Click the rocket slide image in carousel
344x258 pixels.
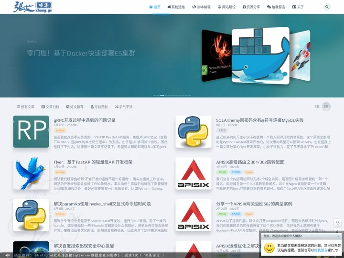[300, 56]
